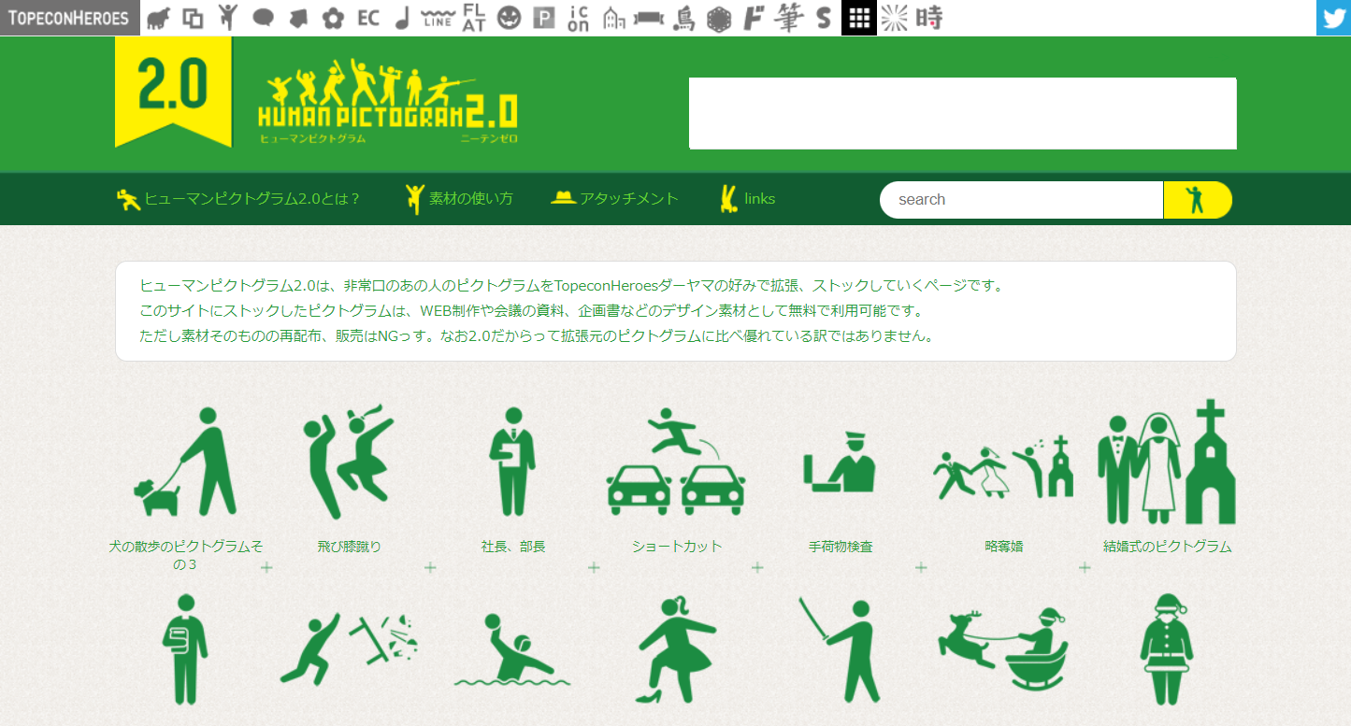Screen dimensions: 1351x726
Task: Click '結婚式のピクトグラム' caption link
Action: coord(1167,547)
